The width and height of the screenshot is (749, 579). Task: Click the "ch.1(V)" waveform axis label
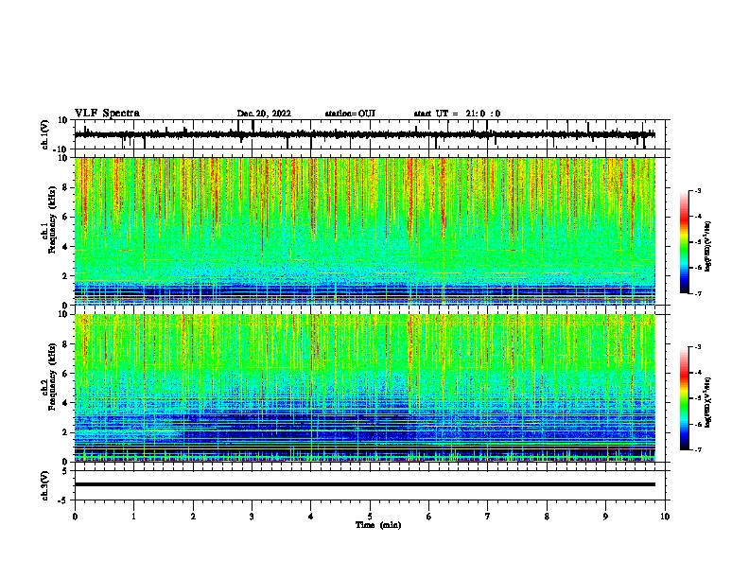[45, 134]
